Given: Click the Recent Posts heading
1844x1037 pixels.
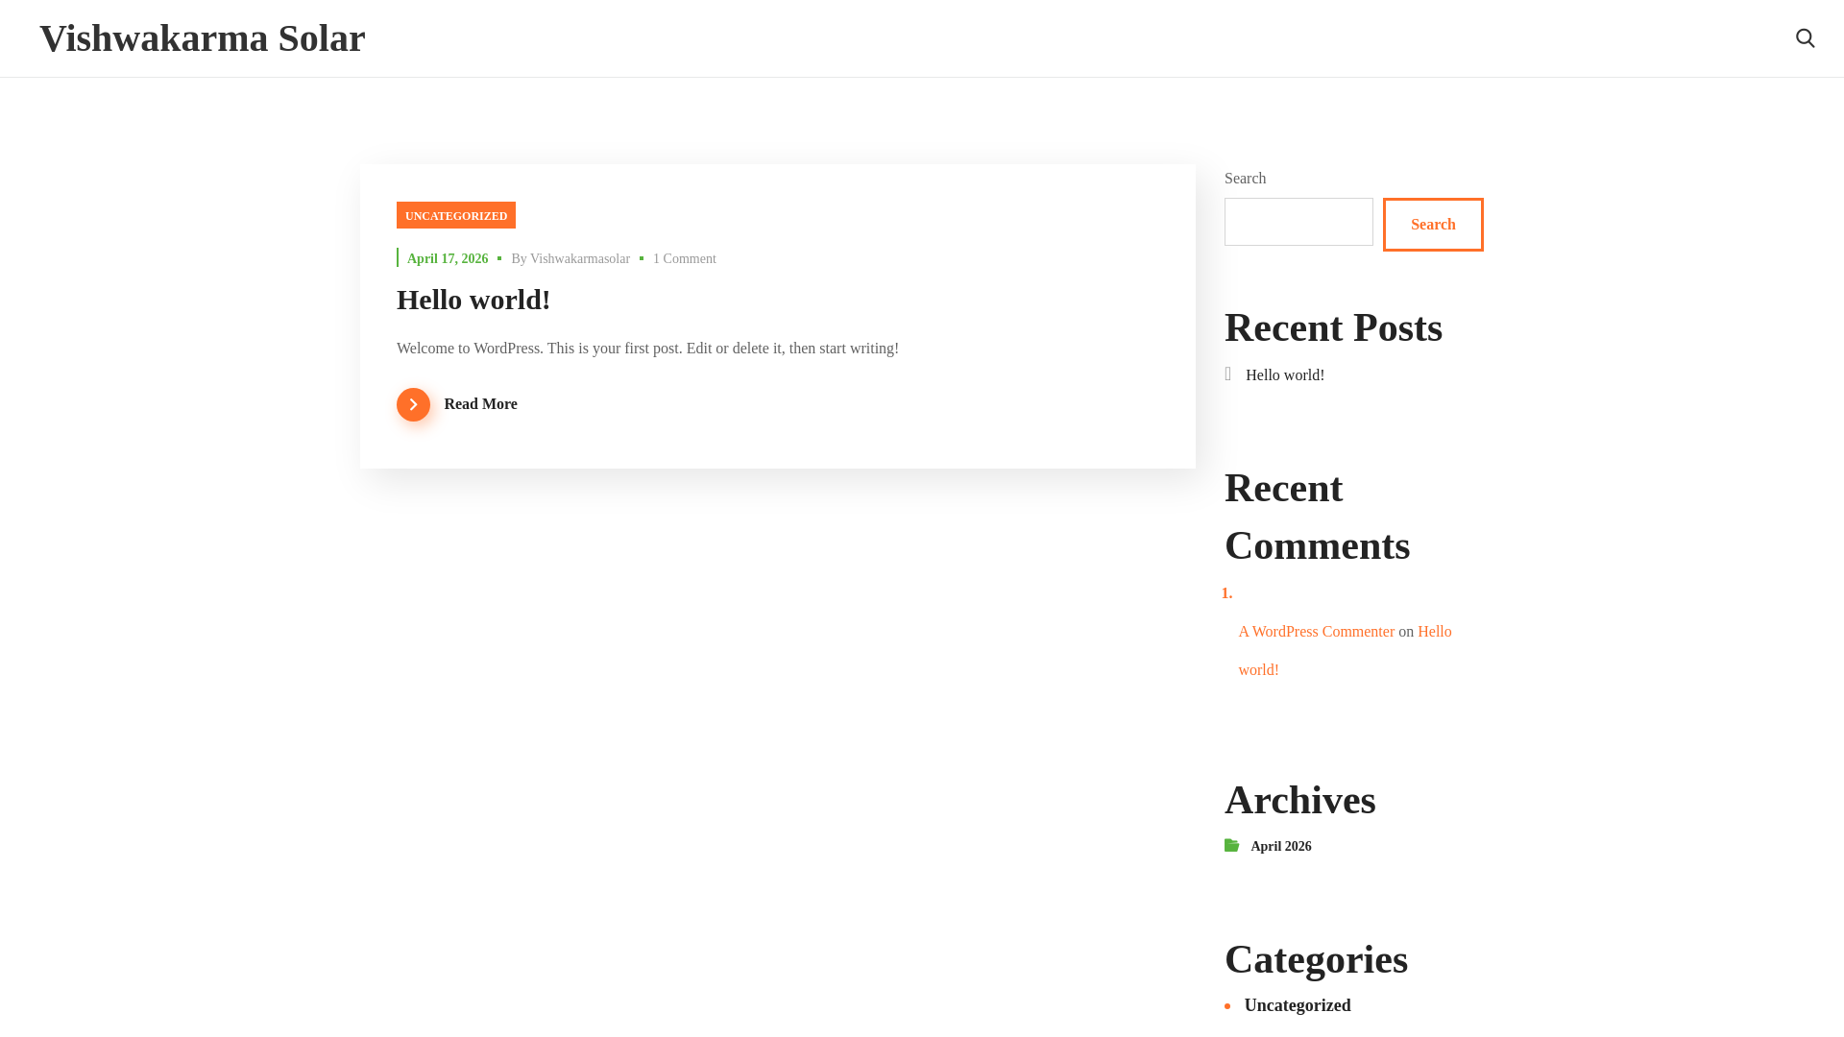Looking at the screenshot, I should [x=1333, y=328].
